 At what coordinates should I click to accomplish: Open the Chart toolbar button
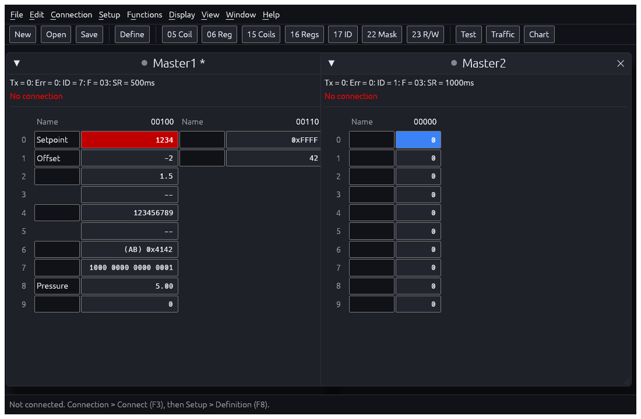click(x=539, y=34)
